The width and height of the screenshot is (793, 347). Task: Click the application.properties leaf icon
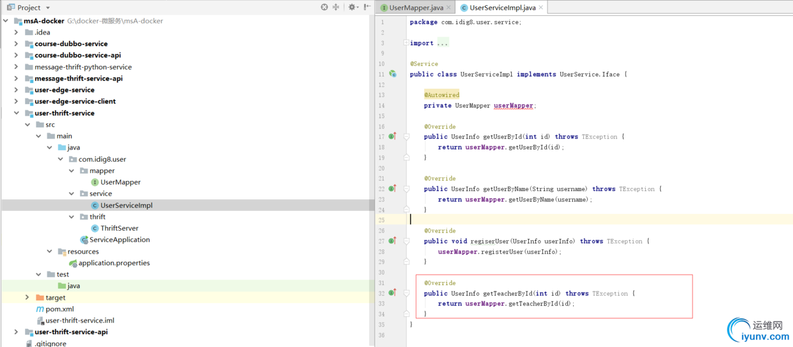(73, 263)
